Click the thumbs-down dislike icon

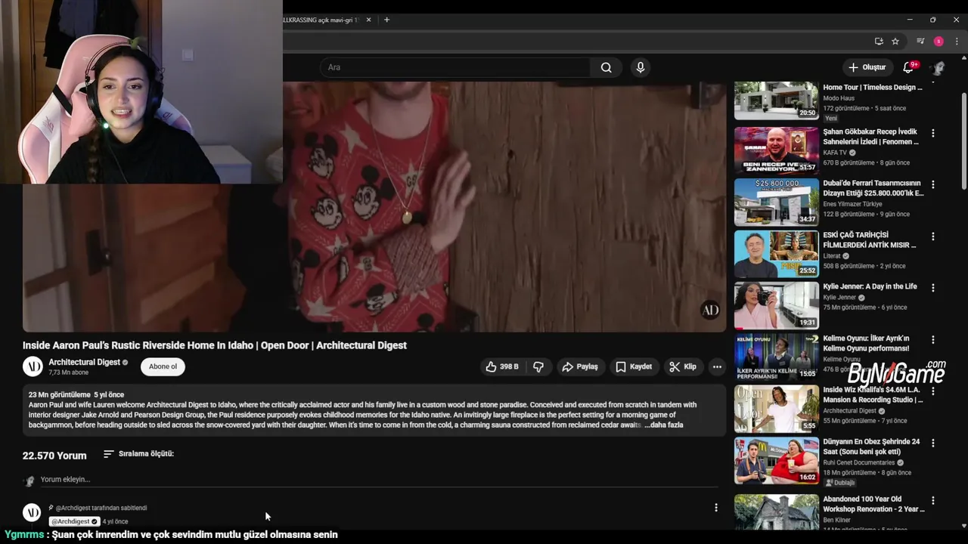pyautogui.click(x=538, y=366)
